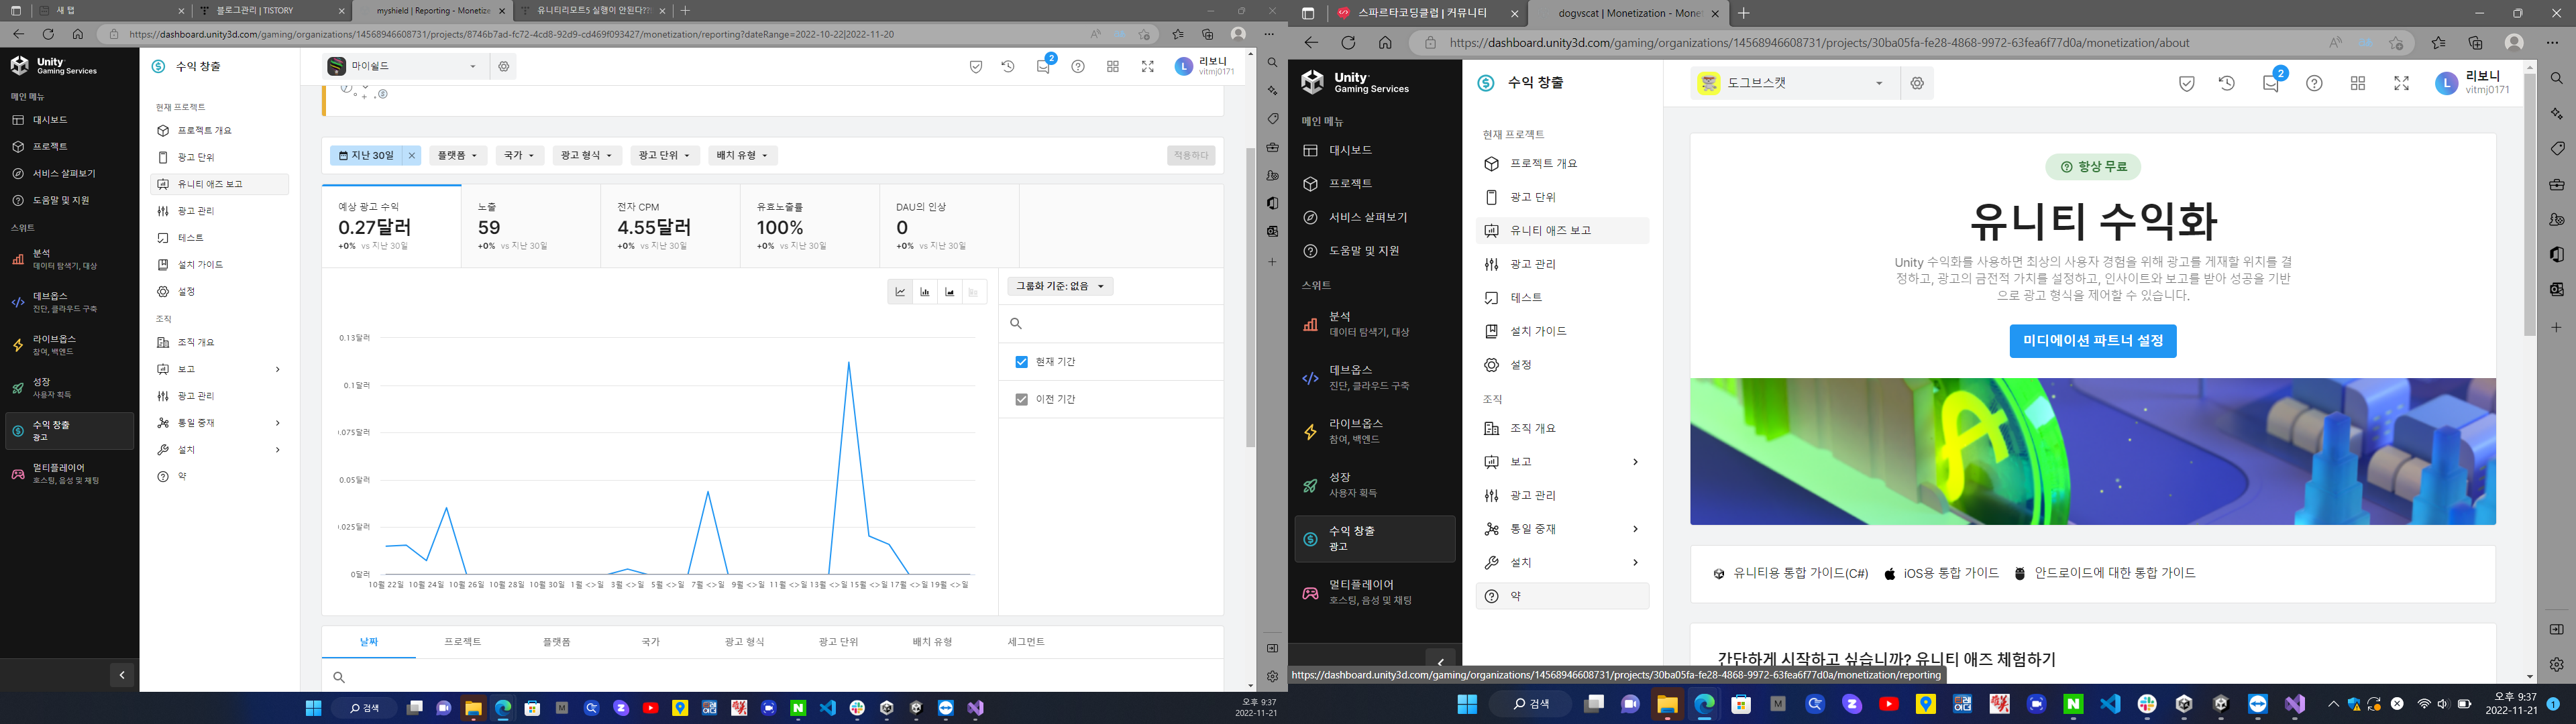Open Windows Start button on right taskbar
The image size is (2576, 724).
tap(1467, 704)
